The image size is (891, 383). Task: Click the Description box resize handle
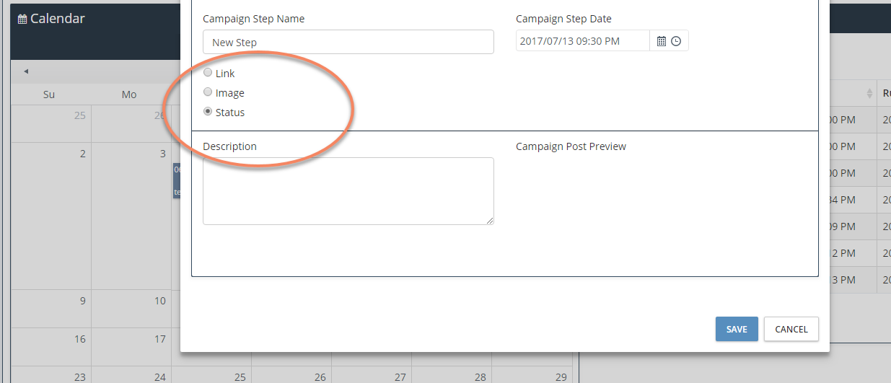tap(490, 221)
